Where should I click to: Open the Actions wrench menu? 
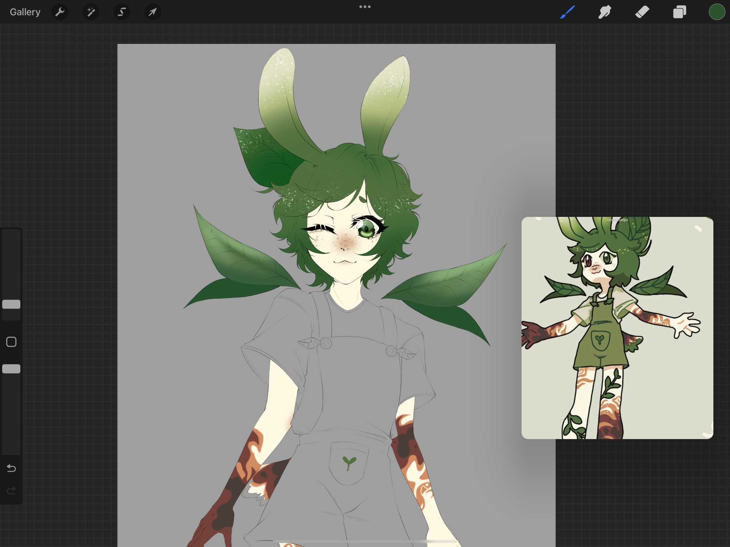(60, 12)
